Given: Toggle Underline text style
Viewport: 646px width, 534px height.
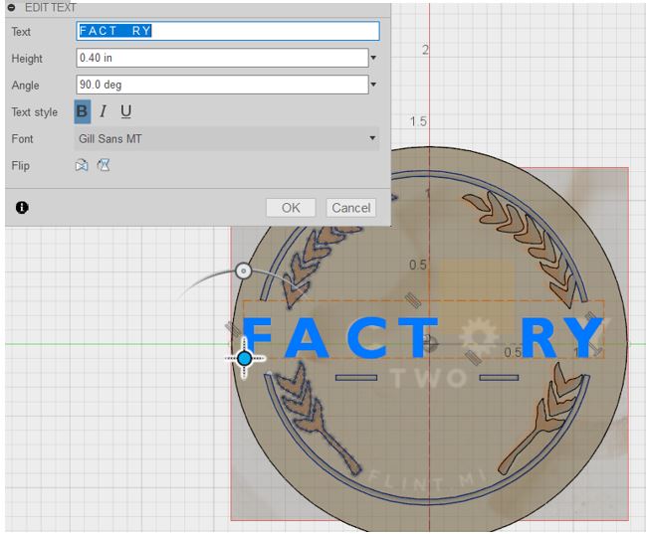Looking at the screenshot, I should click(126, 111).
